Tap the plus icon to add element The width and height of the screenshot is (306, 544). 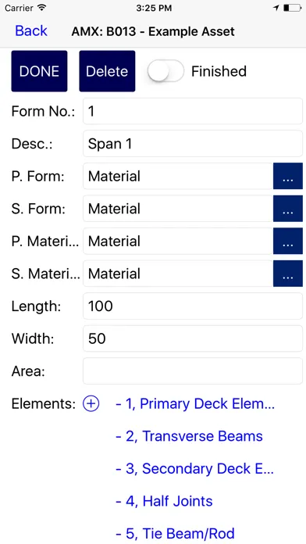(91, 404)
